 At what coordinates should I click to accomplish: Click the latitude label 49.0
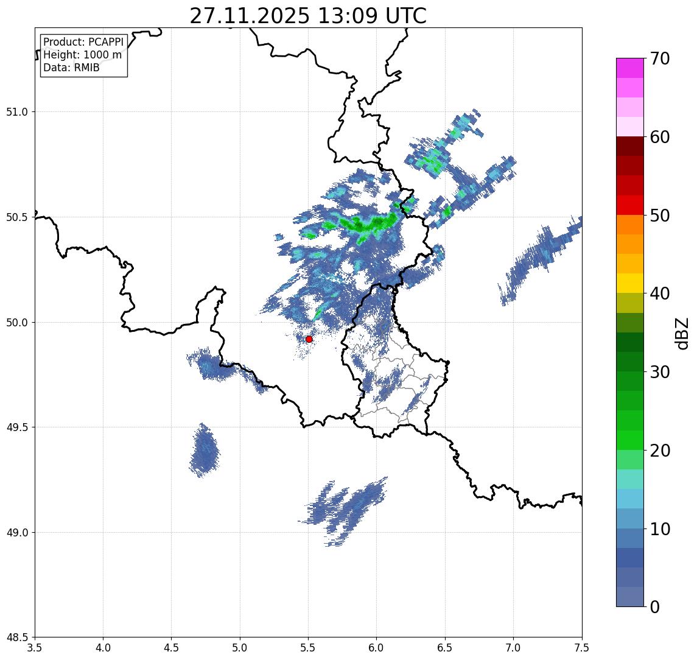tap(16, 532)
